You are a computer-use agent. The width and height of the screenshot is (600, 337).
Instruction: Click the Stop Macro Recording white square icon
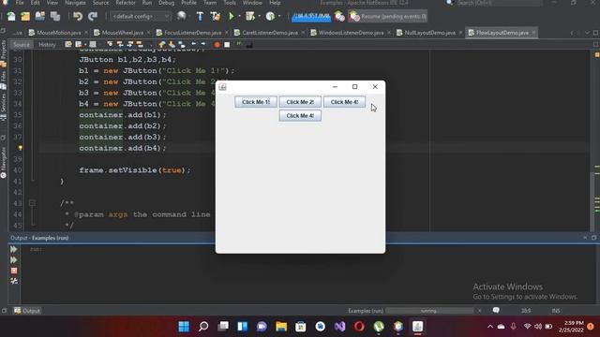(x=227, y=45)
